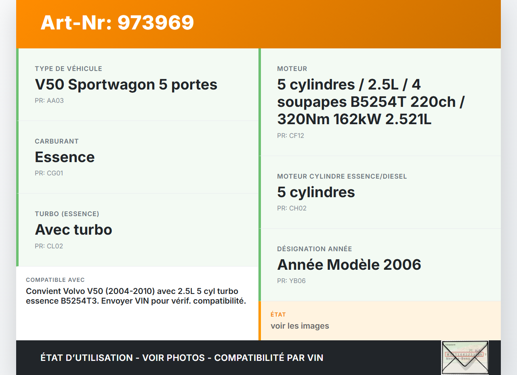This screenshot has width=517, height=375.
Task: Click the PR: CF12 code
Action: pos(290,136)
